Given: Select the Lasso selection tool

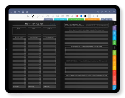Looking at the screenshot, I should pyautogui.click(x=53, y=16).
